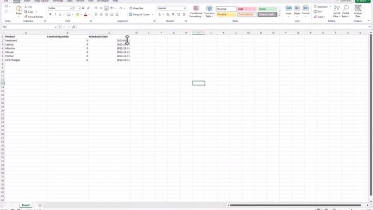
Task: Open the Font Color dropdown arrow
Action: coord(89,15)
